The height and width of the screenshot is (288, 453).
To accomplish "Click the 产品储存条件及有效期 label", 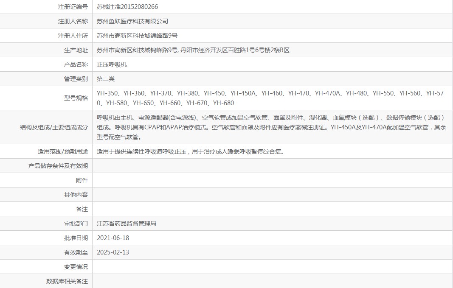I will (x=58, y=166).
